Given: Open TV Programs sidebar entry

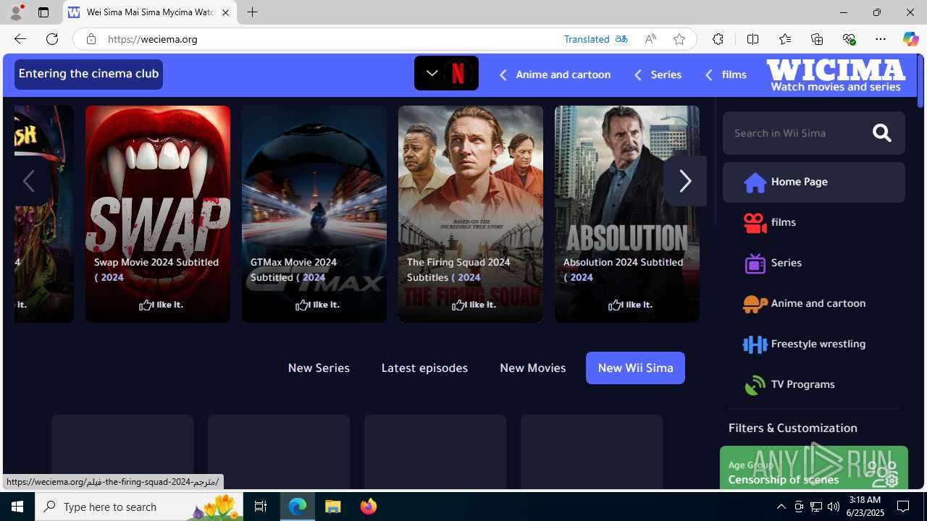Looking at the screenshot, I should coord(813,384).
